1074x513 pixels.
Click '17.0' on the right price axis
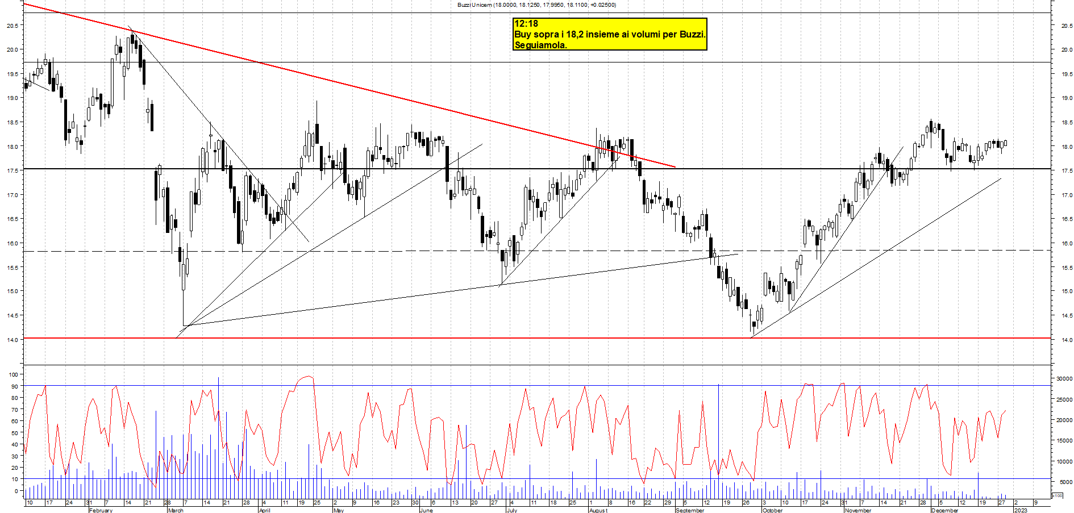(1067, 195)
